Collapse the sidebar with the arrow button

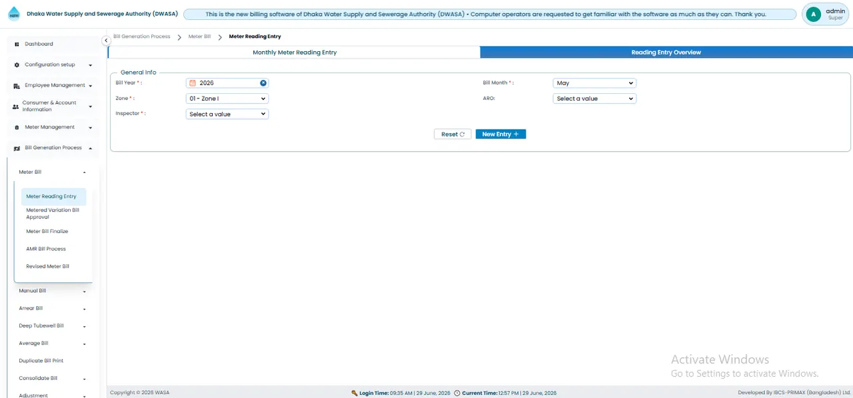click(x=106, y=41)
